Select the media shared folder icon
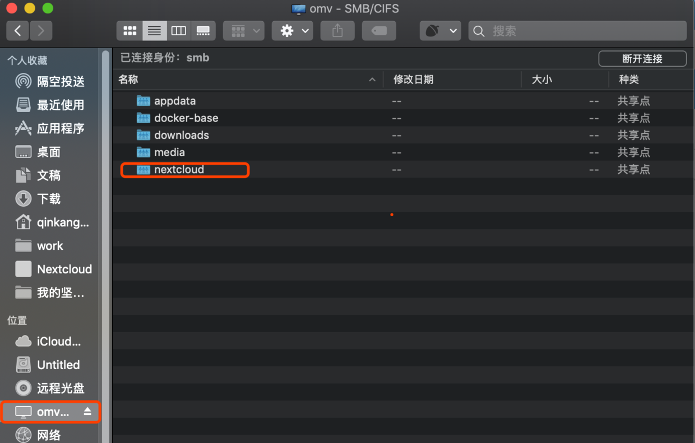Image resolution: width=695 pixels, height=443 pixels. [x=143, y=152]
